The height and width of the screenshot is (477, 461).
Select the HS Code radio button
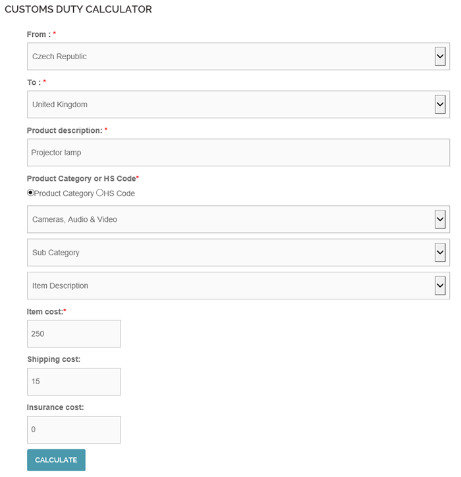(x=100, y=193)
